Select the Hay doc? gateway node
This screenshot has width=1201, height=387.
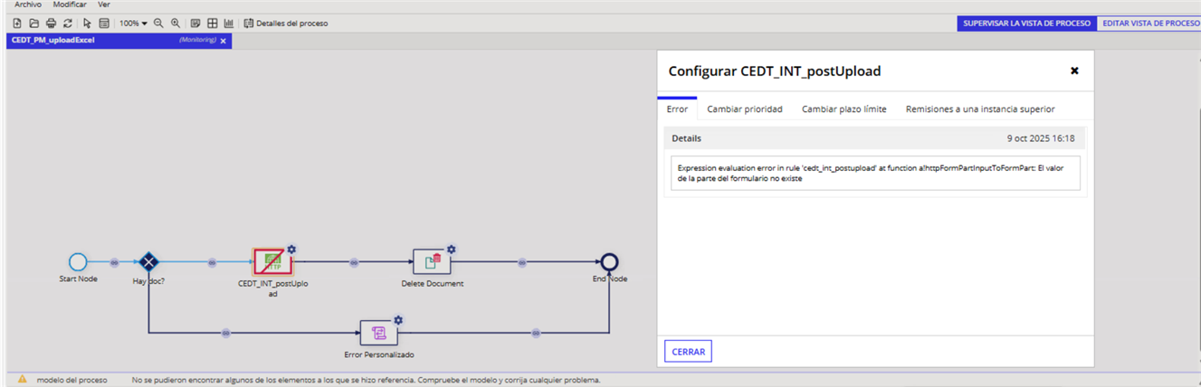tap(148, 262)
